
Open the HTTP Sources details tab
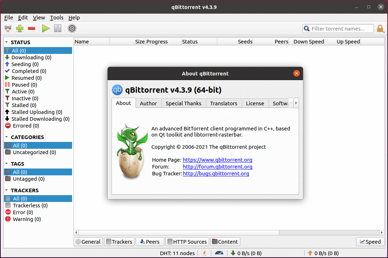click(x=187, y=241)
